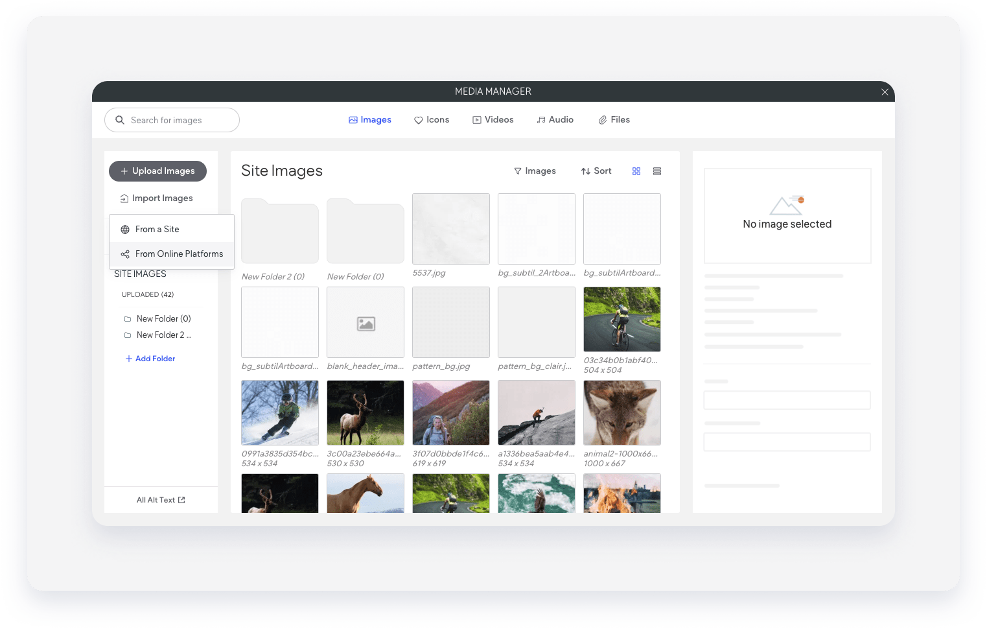
Task: Open the New Folder 2 (0) folder thumbnail
Action: (280, 231)
